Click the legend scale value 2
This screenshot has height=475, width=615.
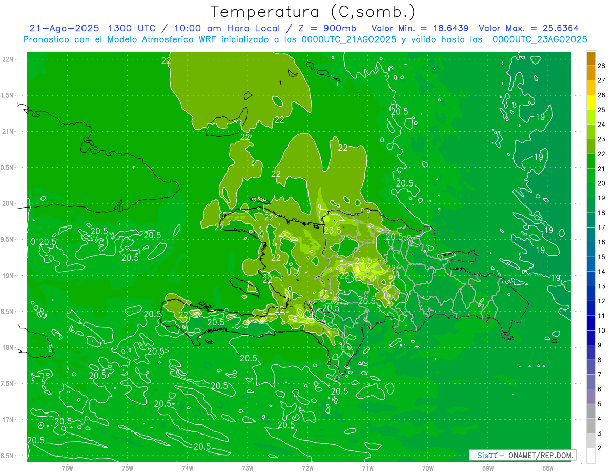(600, 448)
